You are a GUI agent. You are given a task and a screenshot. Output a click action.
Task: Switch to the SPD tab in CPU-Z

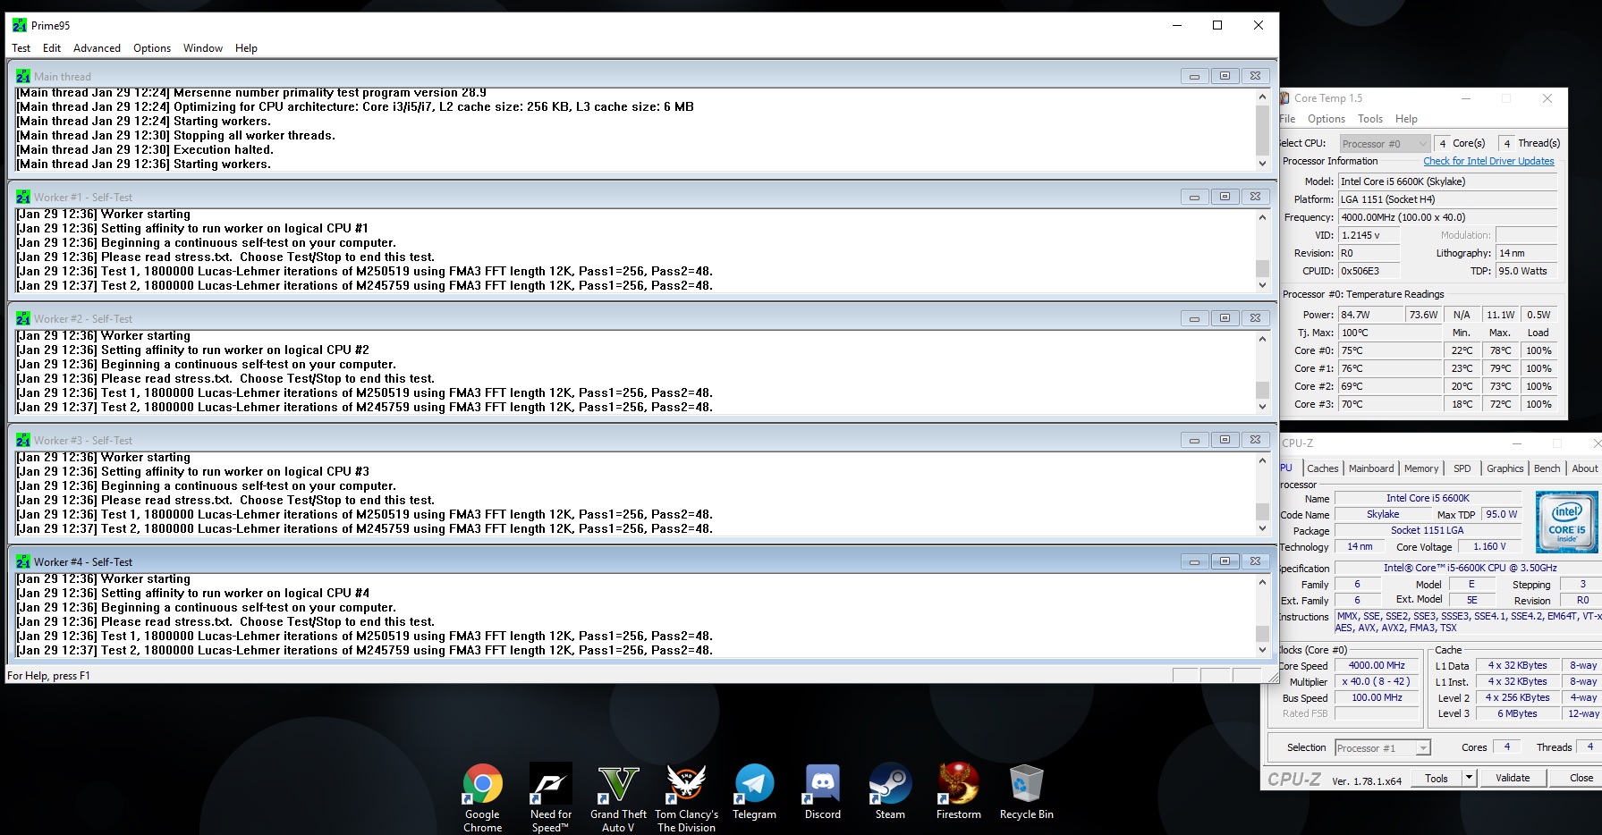1462,468
